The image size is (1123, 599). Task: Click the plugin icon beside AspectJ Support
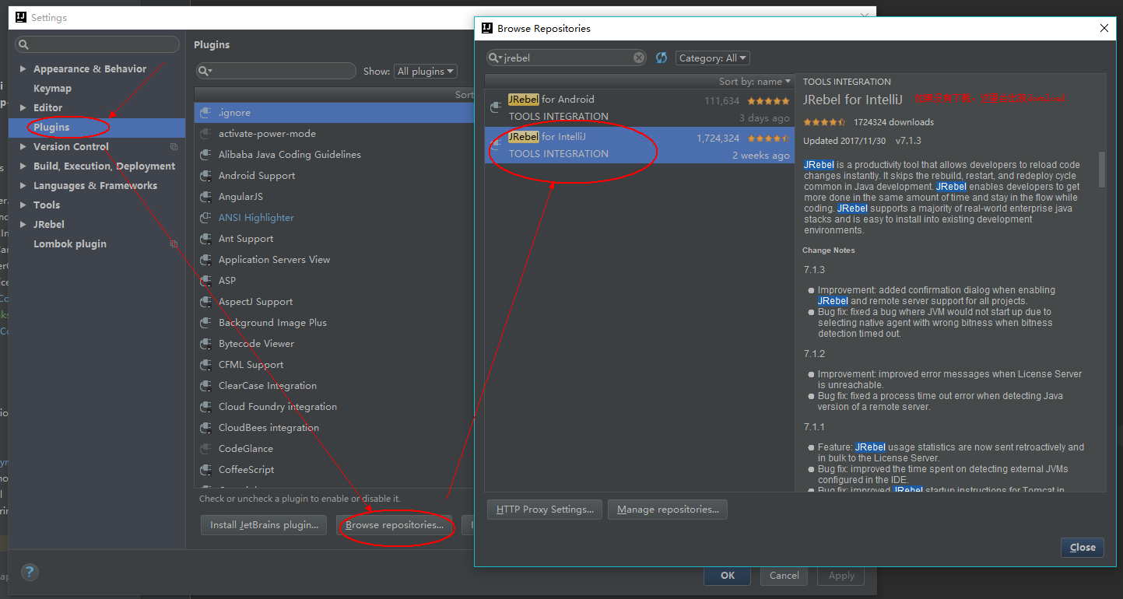[x=205, y=302]
